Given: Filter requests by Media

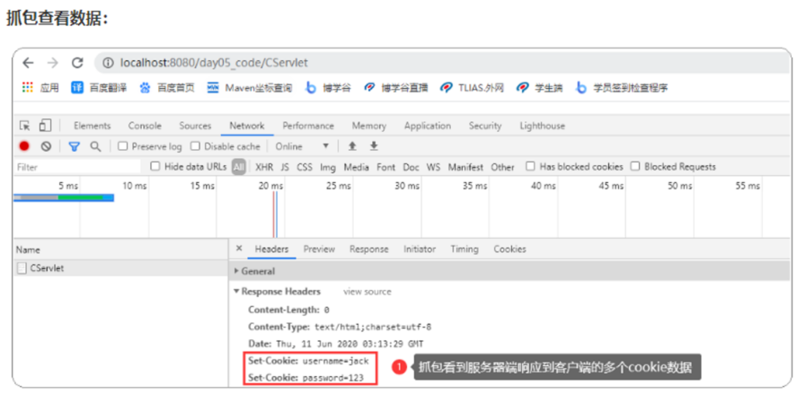Looking at the screenshot, I should click(x=357, y=167).
